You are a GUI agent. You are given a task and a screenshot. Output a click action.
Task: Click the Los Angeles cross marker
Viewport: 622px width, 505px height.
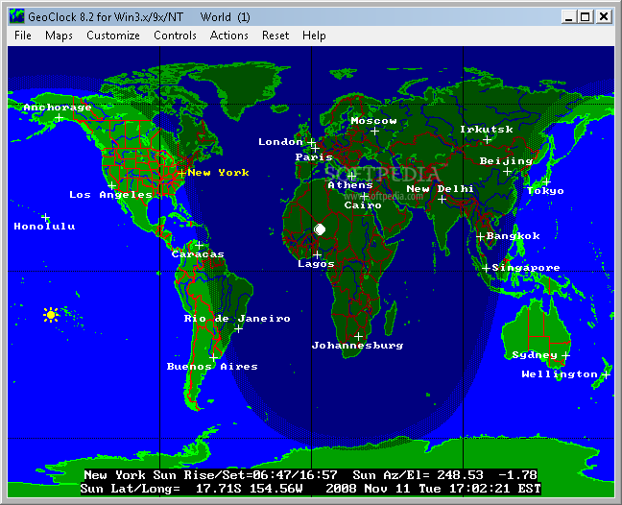coord(112,185)
